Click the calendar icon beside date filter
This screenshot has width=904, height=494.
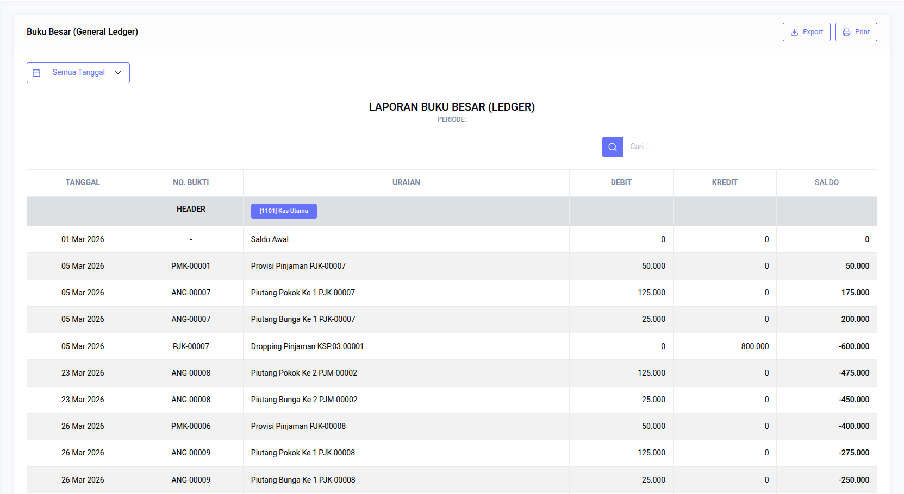coord(36,73)
